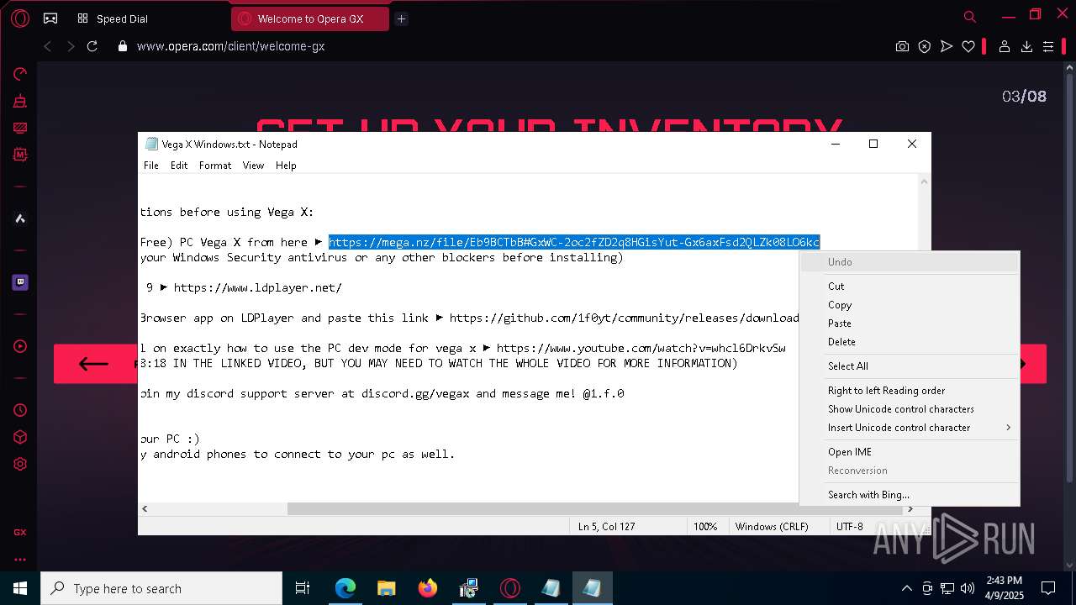The width and height of the screenshot is (1076, 605).
Task: Open the Player sidebar icon
Action: [20, 346]
